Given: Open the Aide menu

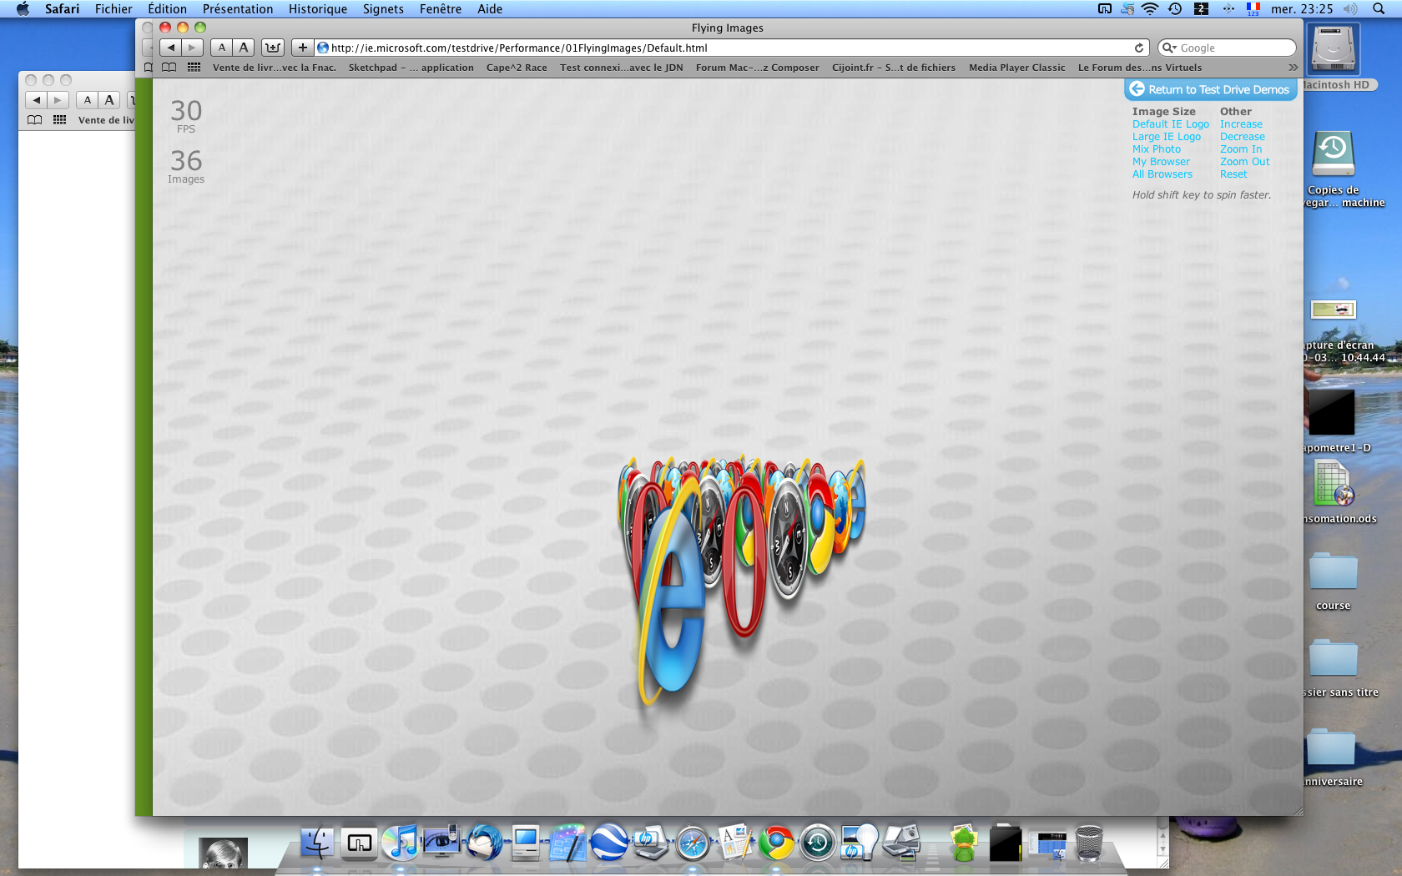Looking at the screenshot, I should (x=490, y=9).
